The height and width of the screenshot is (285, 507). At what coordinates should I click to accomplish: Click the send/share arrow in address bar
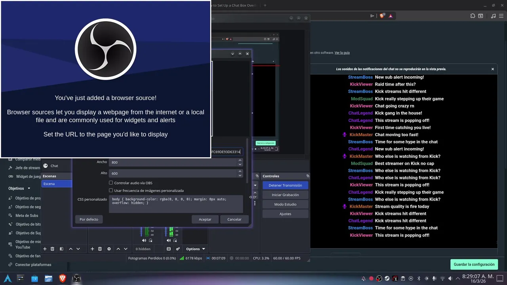(x=372, y=16)
